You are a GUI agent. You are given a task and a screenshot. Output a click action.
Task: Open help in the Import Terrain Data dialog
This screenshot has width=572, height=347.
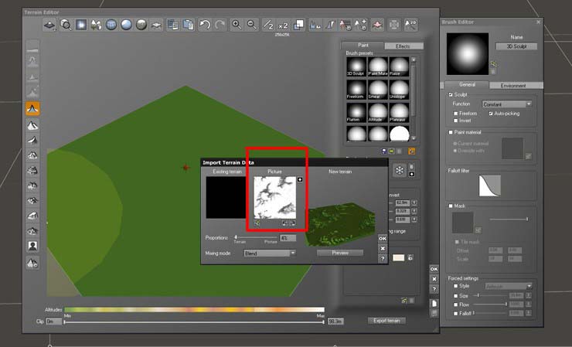[383, 259]
